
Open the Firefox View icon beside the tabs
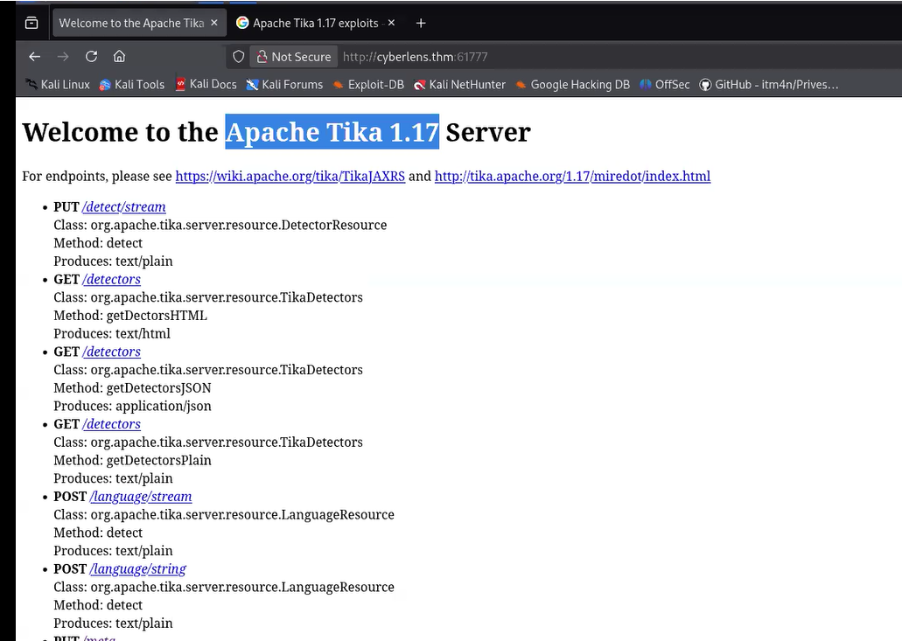[31, 23]
